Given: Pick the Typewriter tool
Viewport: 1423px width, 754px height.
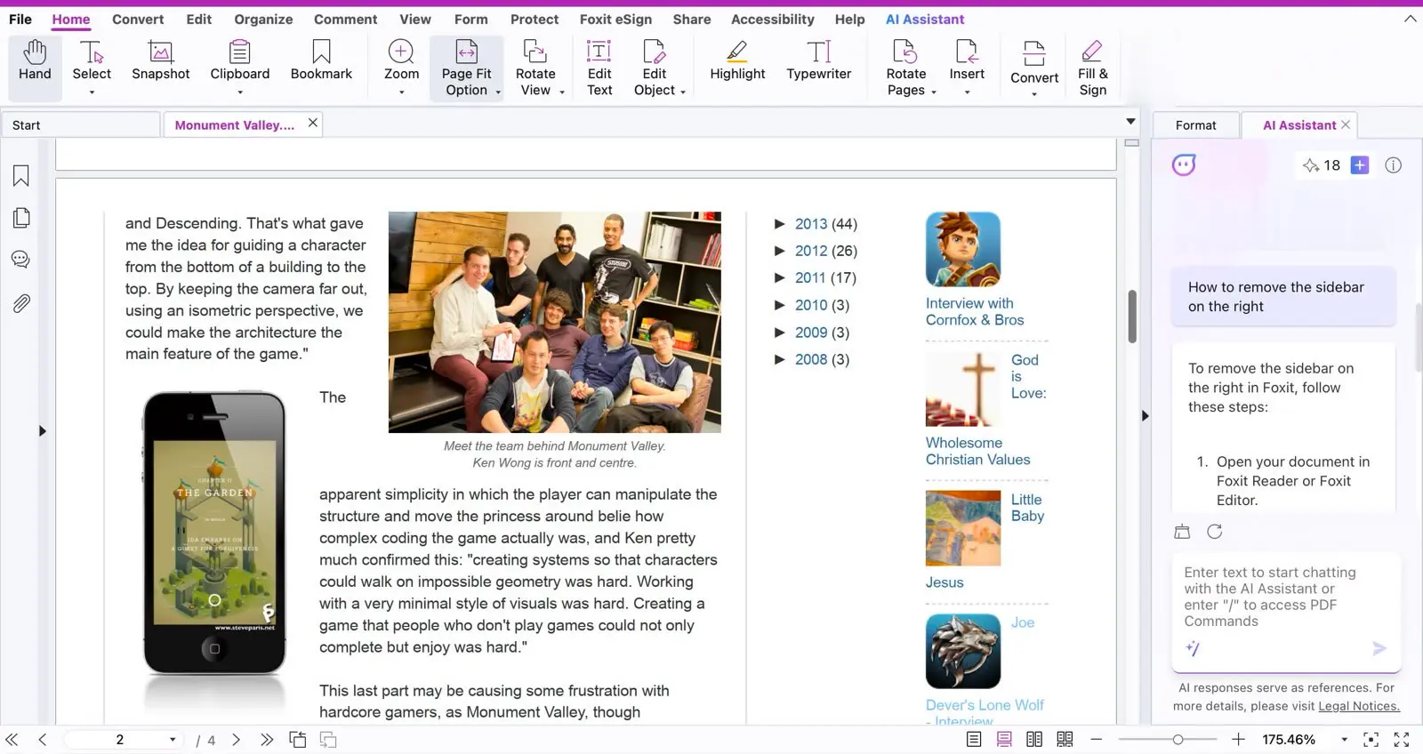Looking at the screenshot, I should [x=818, y=62].
